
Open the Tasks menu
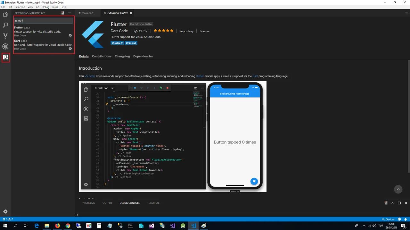tap(55, 7)
